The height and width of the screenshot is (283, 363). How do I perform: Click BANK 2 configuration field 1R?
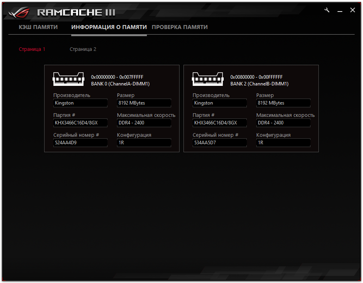(x=283, y=143)
